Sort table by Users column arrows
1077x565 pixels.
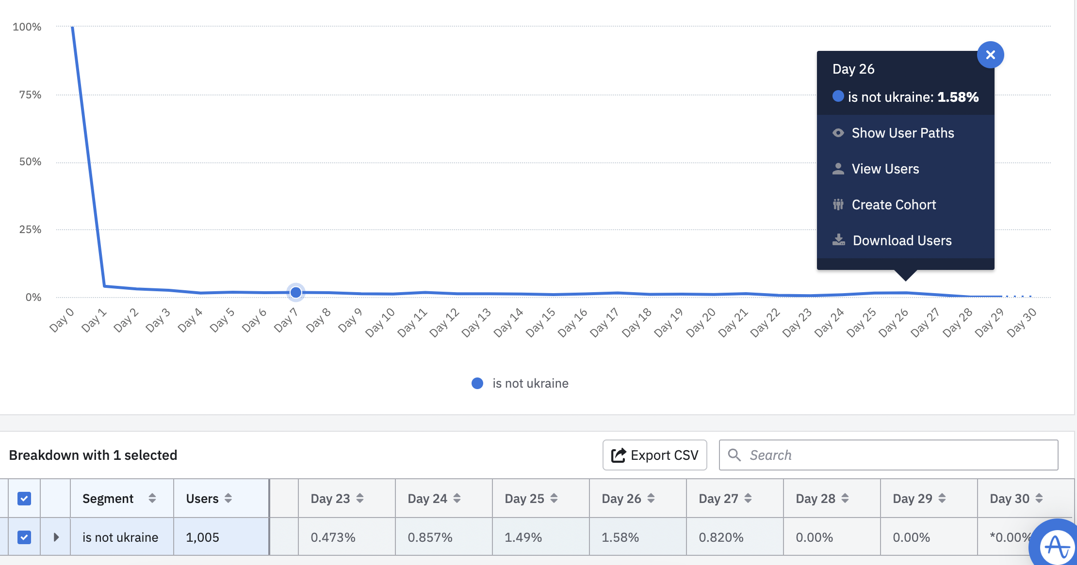[x=228, y=498]
